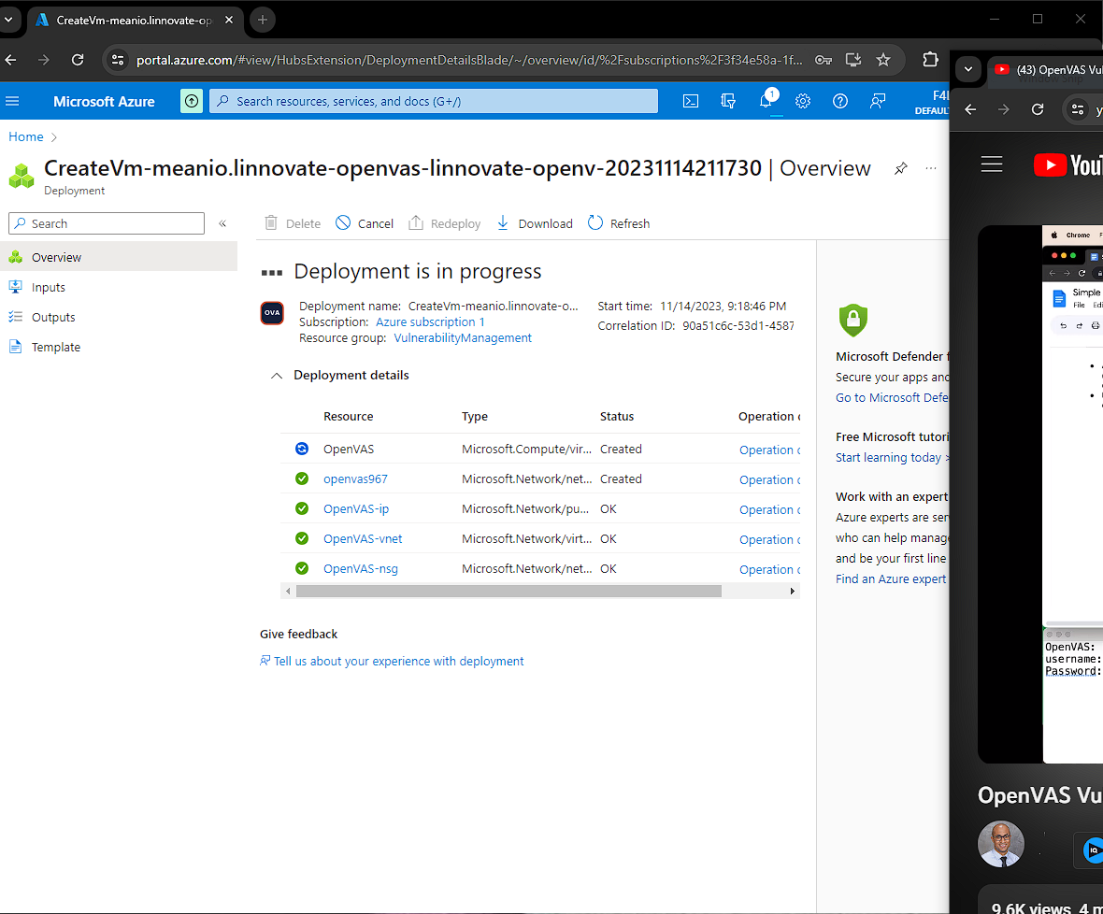Open the Start learning today link
1103x914 pixels.
pyautogui.click(x=892, y=458)
